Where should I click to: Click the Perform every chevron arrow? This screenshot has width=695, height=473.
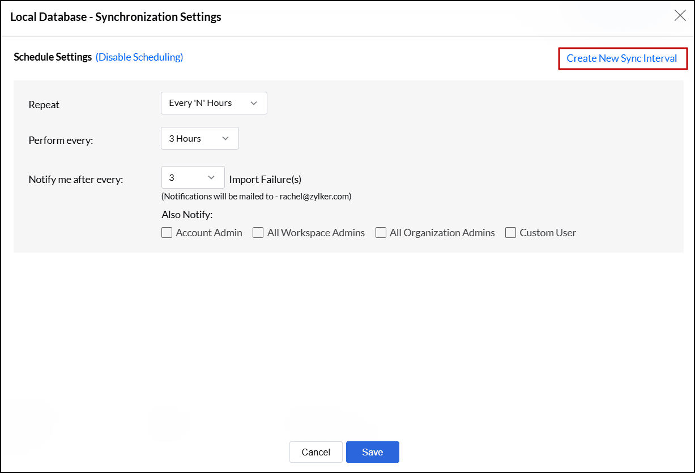(225, 138)
